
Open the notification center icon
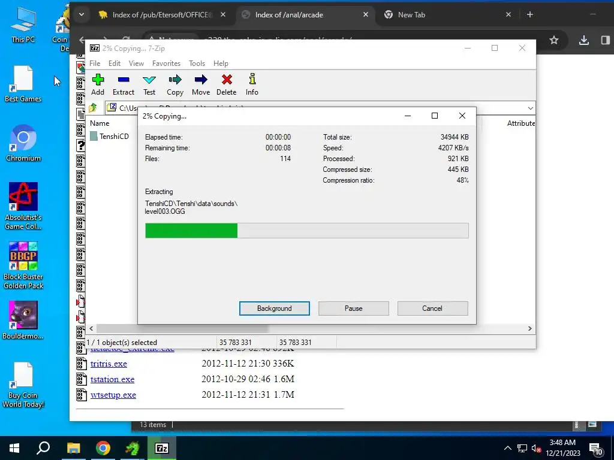coord(595,449)
